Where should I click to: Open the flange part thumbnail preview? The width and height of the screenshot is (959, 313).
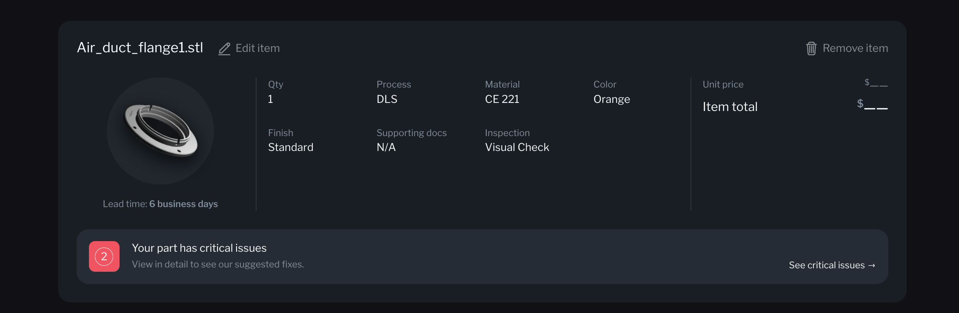(160, 131)
